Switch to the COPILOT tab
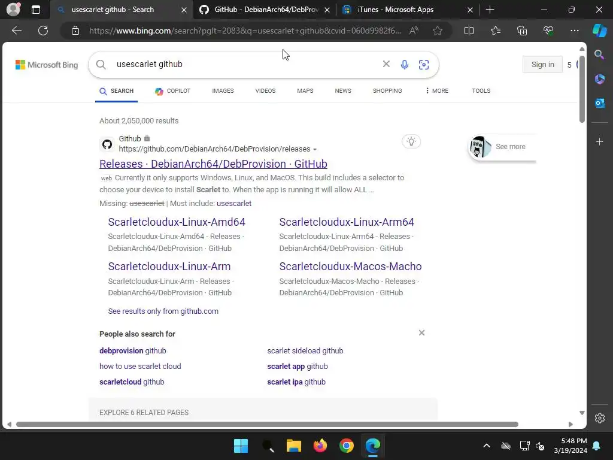The height and width of the screenshot is (460, 613). [172, 91]
